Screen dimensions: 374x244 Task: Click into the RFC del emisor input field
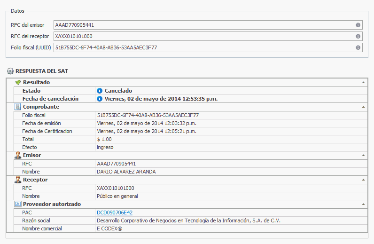click(203, 25)
